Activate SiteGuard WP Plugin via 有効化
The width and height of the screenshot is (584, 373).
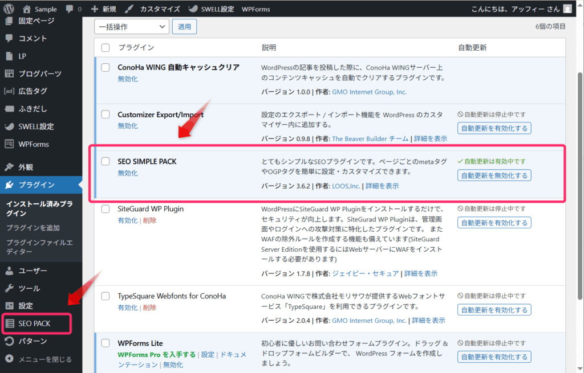(x=127, y=220)
